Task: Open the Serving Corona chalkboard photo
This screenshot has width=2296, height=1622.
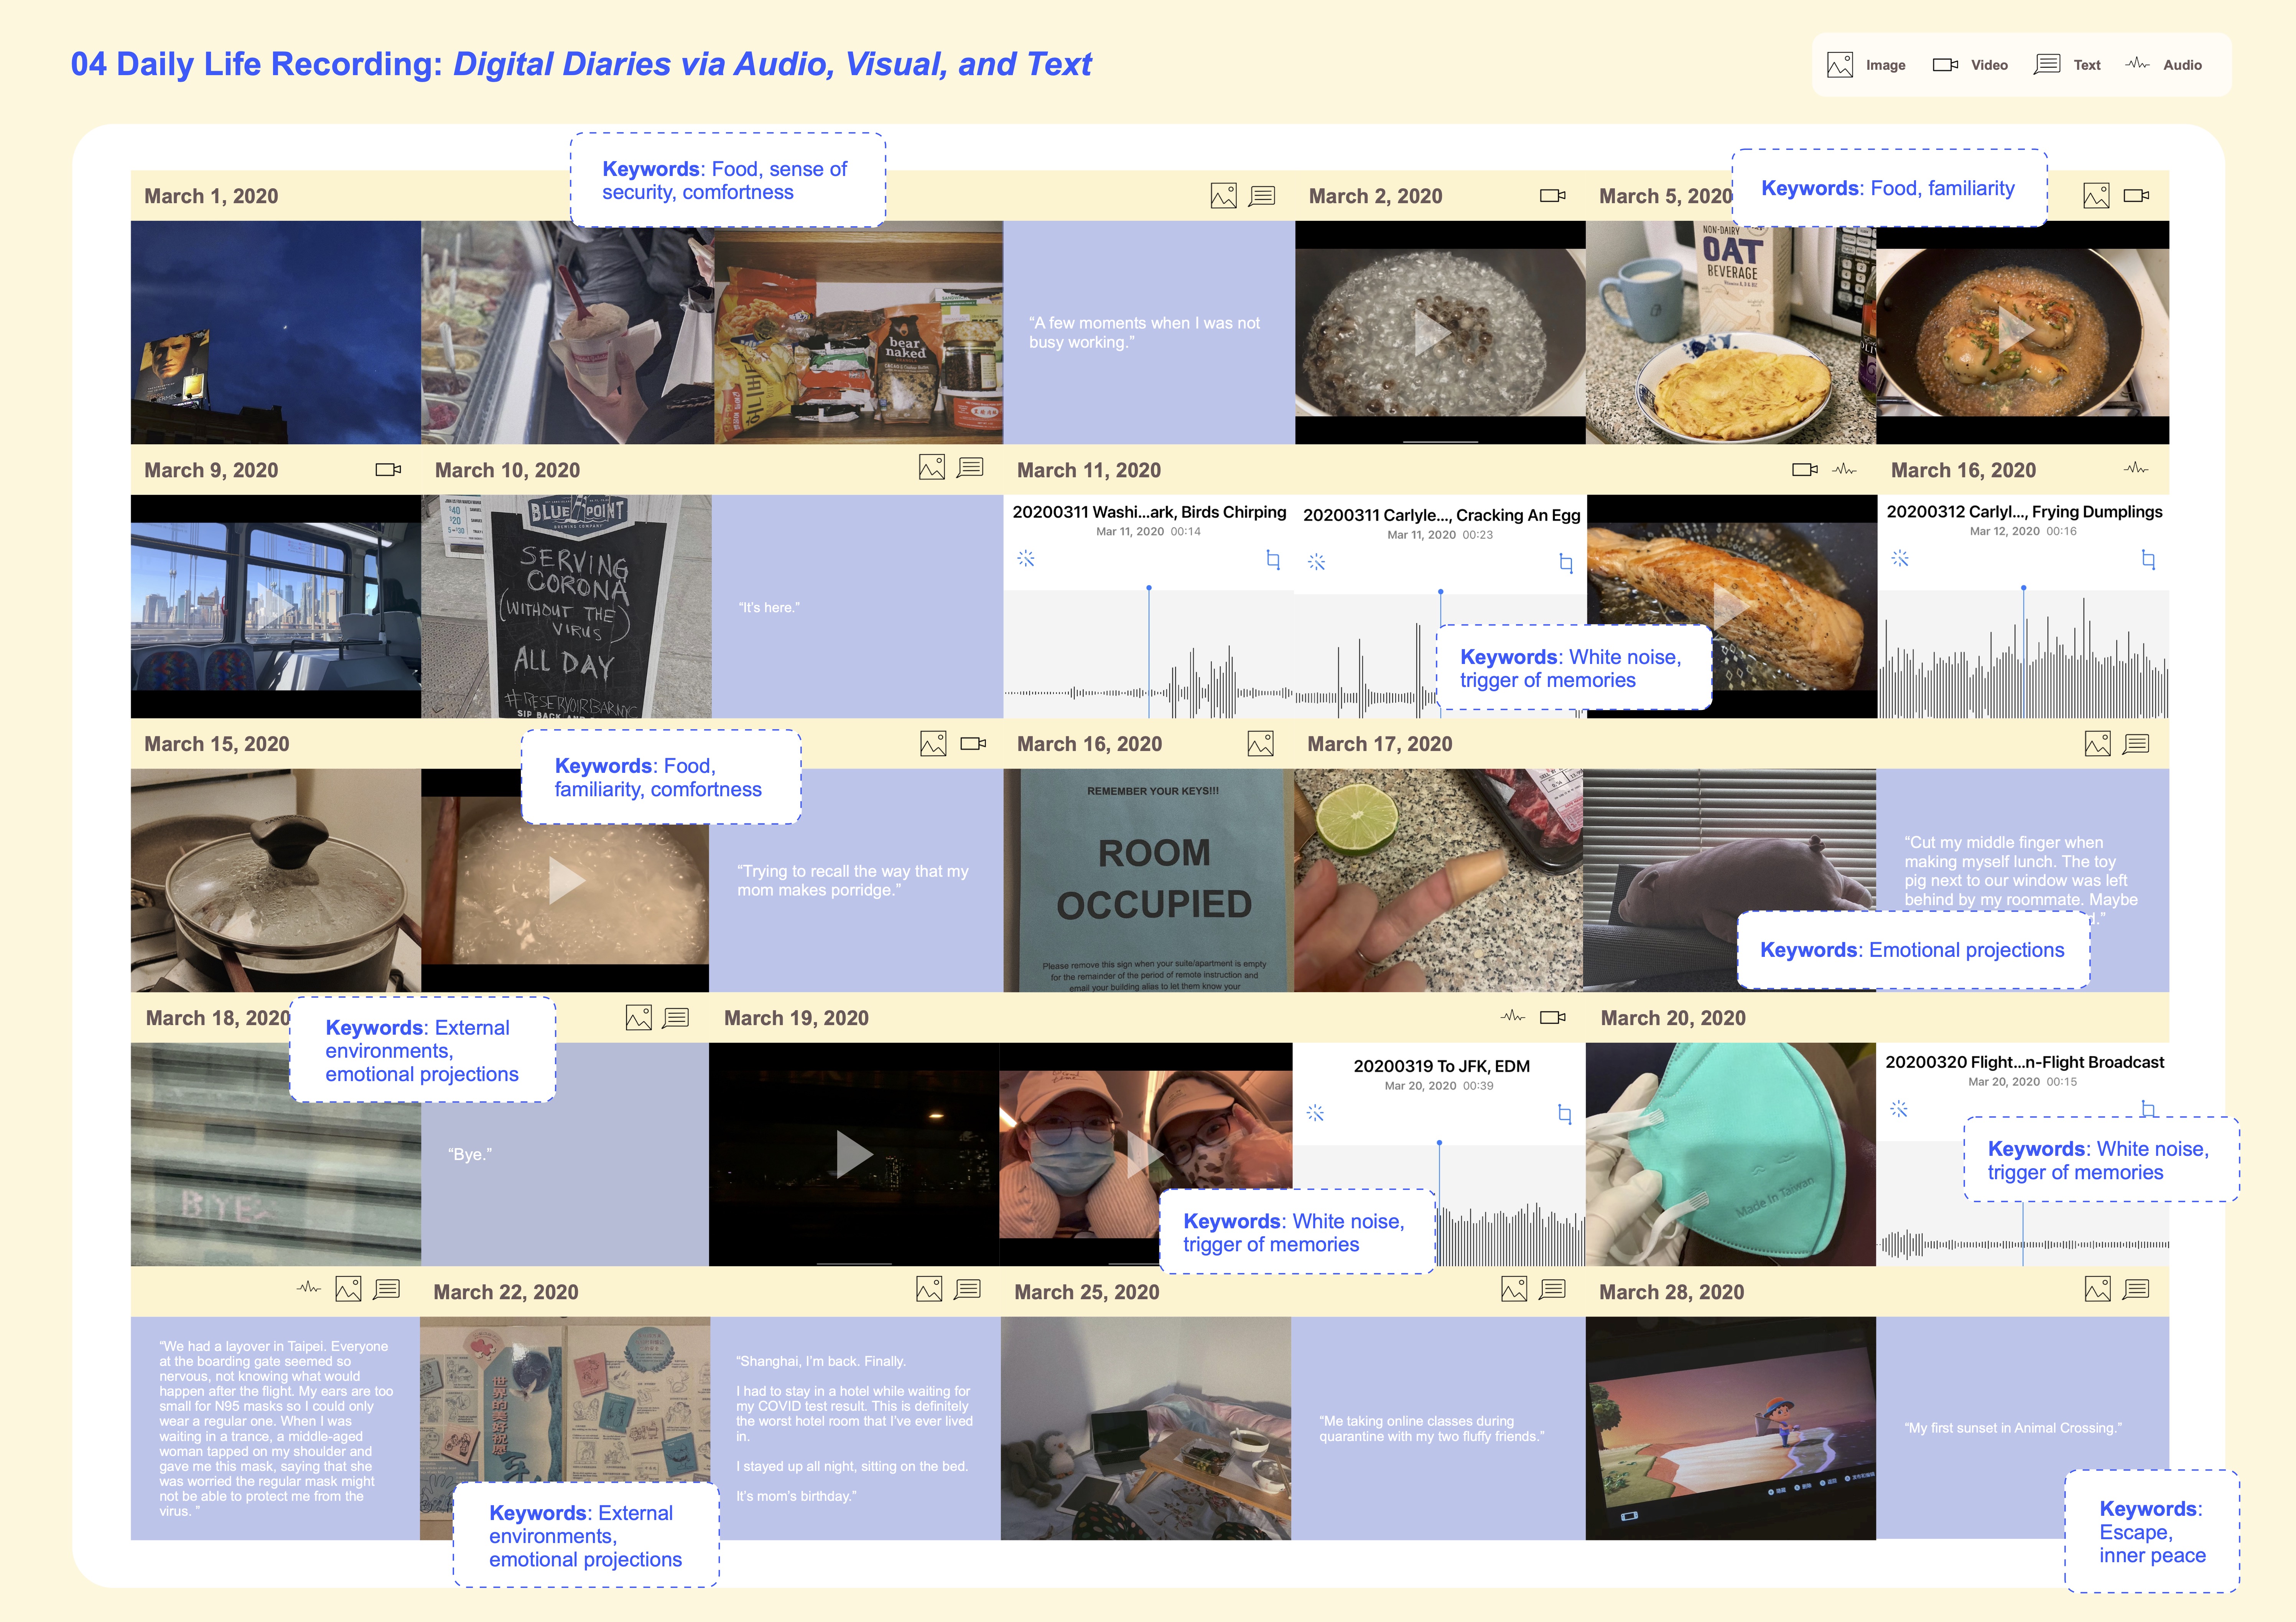Action: [566, 606]
